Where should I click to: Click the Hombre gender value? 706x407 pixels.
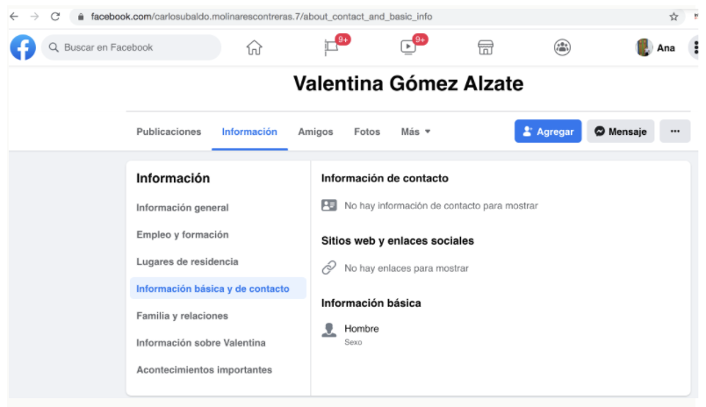point(362,329)
